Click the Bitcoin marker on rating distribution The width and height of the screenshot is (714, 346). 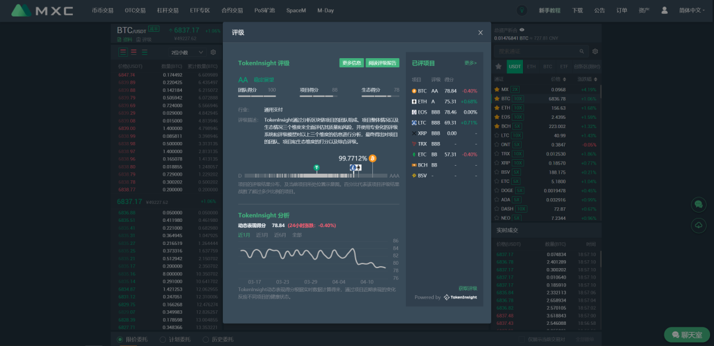pos(373,158)
